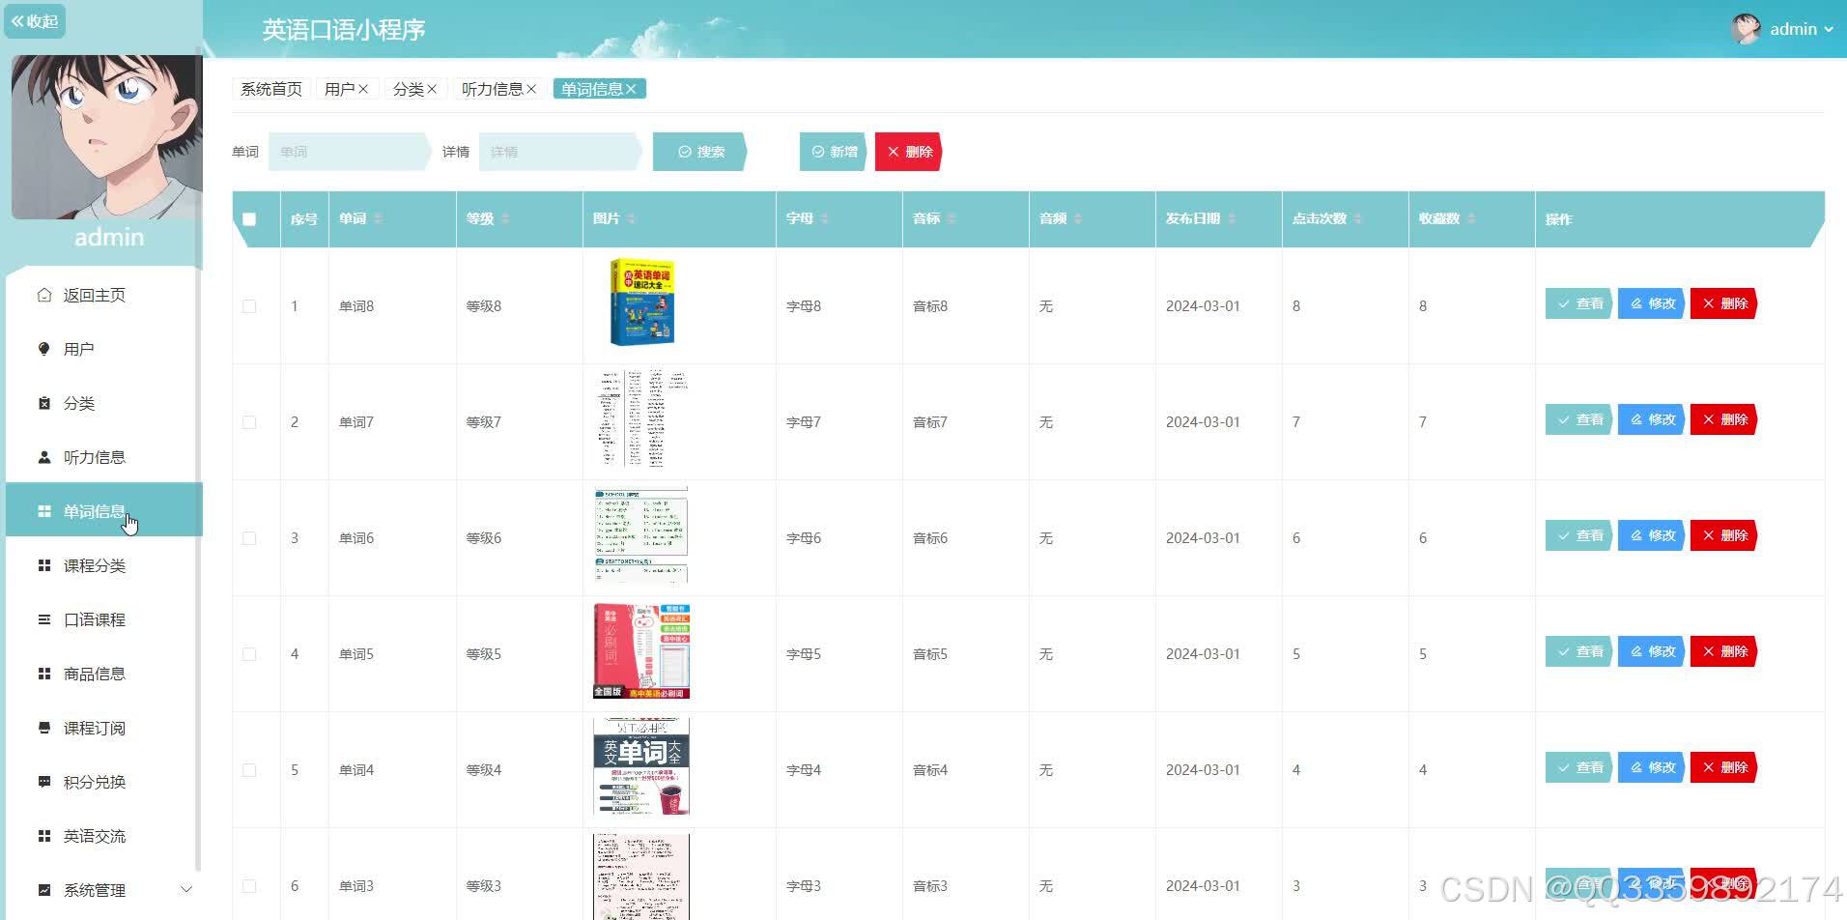Click the clipboard icon beside 分类

[x=43, y=403]
